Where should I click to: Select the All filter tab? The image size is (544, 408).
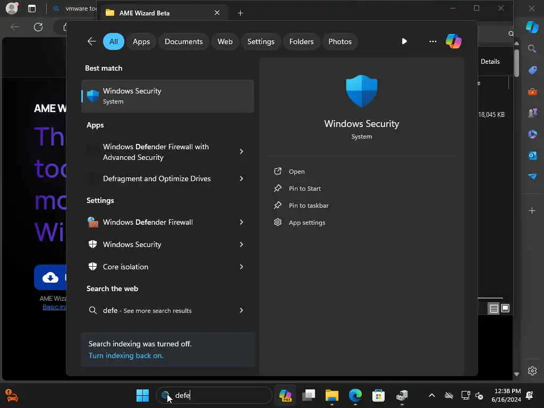[114, 41]
